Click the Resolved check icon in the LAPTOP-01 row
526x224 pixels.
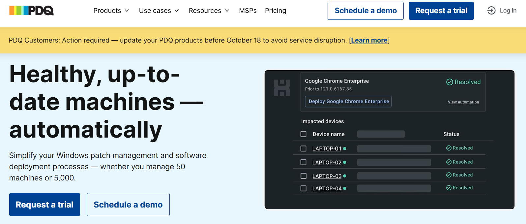pos(449,148)
